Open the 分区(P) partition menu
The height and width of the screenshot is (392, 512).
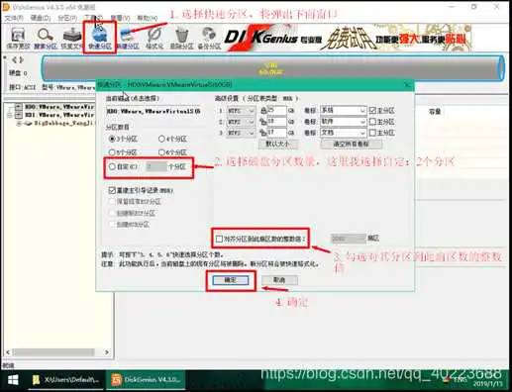pyautogui.click(x=67, y=18)
